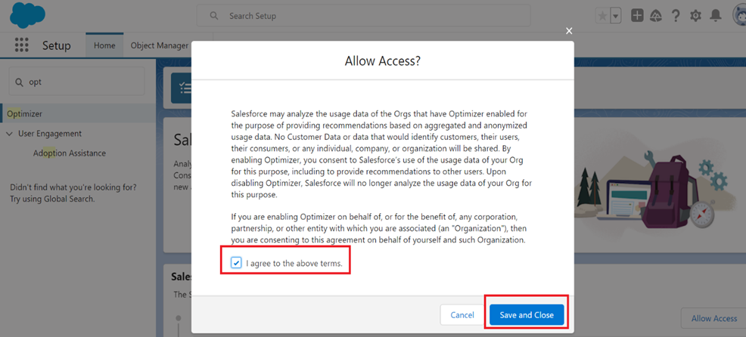The image size is (746, 337).
Task: Click the Search Setup field
Action: click(x=363, y=16)
